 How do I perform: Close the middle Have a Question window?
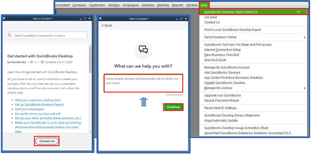(x=186, y=19)
